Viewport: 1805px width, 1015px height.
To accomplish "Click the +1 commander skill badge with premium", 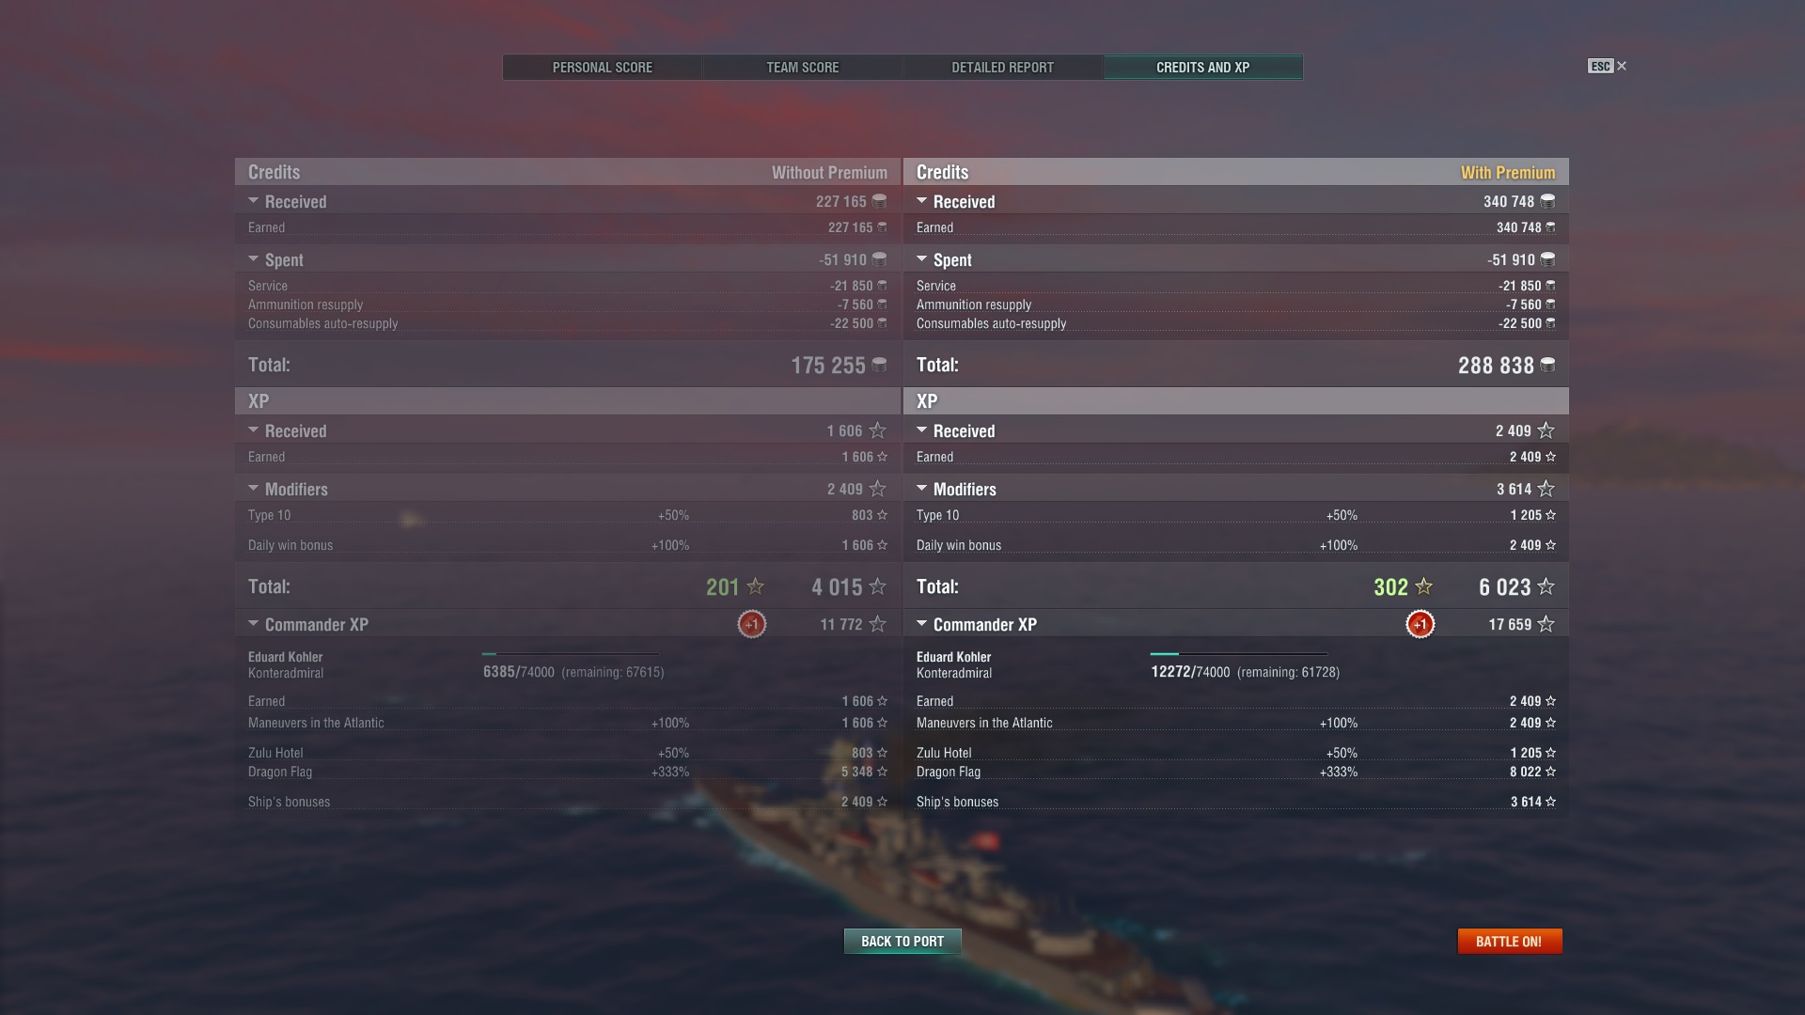I will pyautogui.click(x=1420, y=624).
